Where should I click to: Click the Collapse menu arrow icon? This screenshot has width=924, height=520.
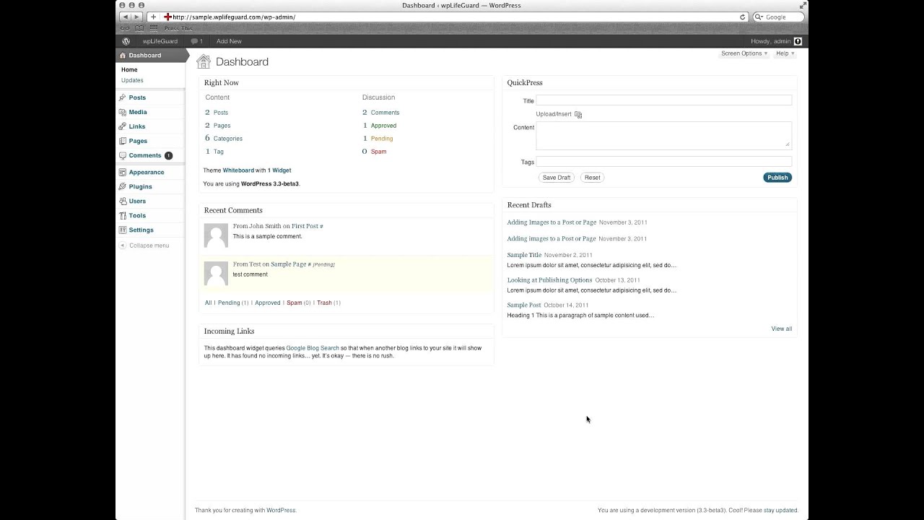123,246
